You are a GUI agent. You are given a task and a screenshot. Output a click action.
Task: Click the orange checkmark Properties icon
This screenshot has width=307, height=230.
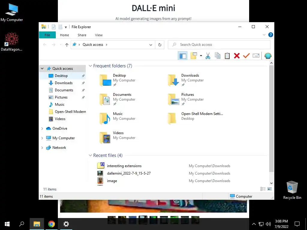[x=246, y=56]
